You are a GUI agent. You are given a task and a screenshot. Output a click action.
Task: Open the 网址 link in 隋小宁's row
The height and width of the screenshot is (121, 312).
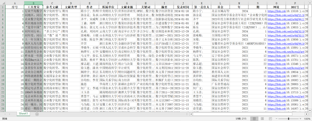[x=276, y=11]
